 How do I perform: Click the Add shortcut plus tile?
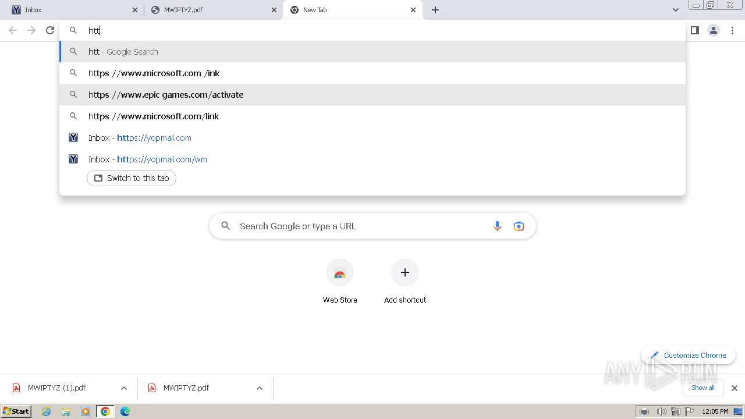tap(405, 282)
